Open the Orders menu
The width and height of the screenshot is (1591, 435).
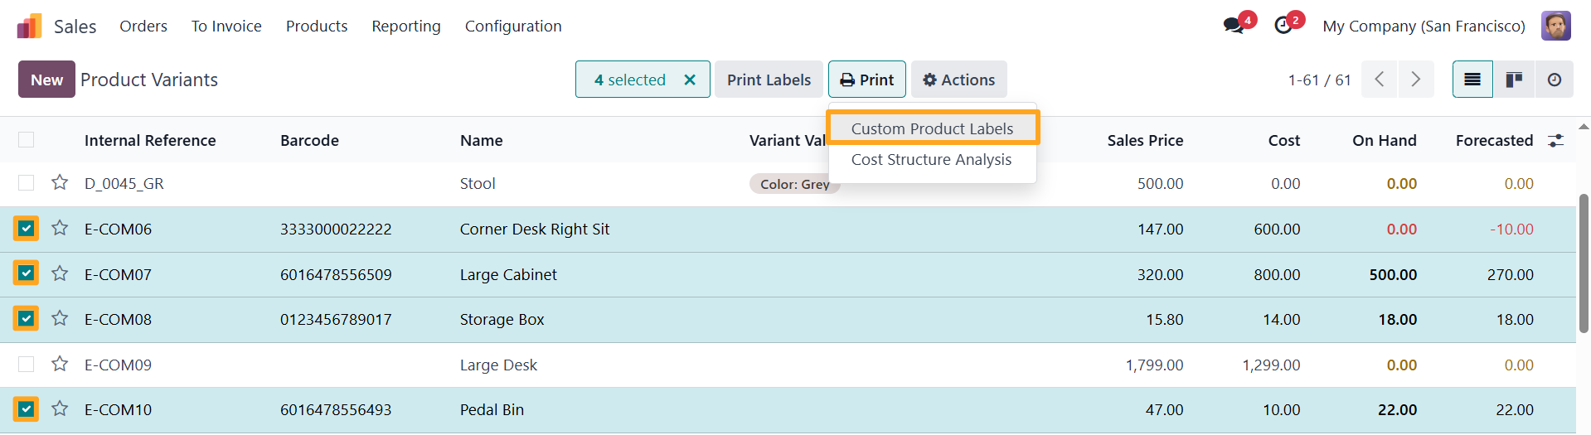pos(143,26)
